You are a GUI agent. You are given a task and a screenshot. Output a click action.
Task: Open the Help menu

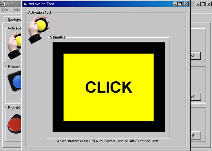point(16,10)
